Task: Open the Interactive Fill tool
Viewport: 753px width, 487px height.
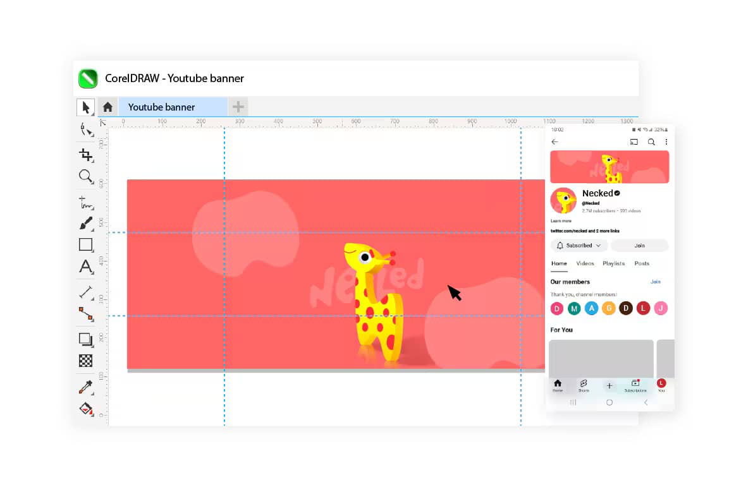Action: 87,409
